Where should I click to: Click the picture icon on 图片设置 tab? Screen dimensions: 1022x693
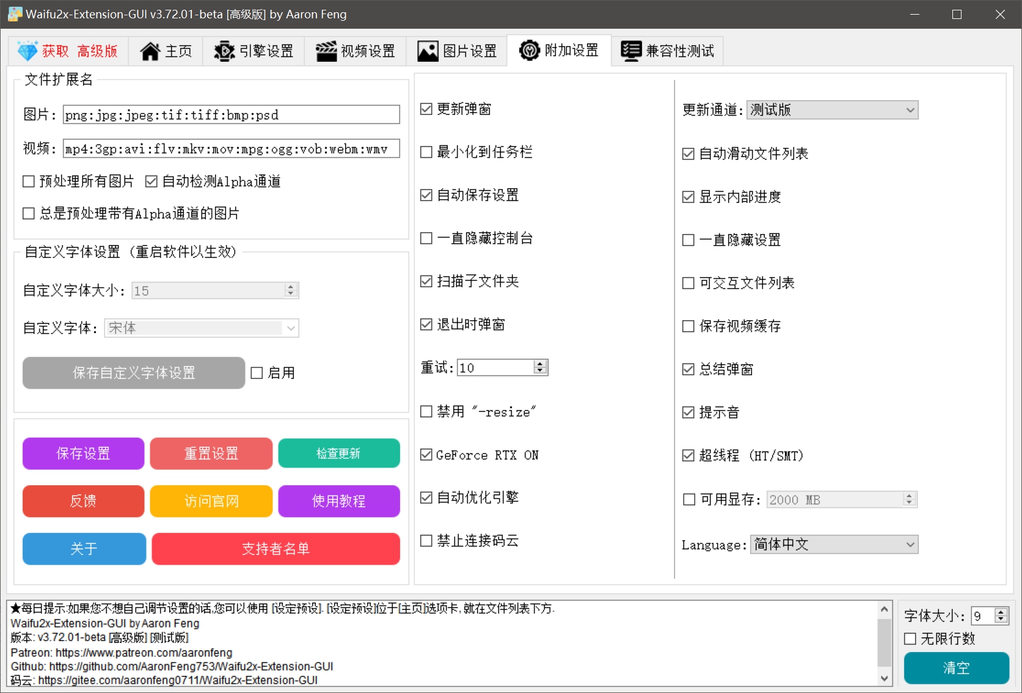(x=428, y=51)
